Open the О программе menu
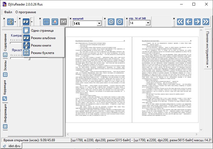 click(26, 12)
